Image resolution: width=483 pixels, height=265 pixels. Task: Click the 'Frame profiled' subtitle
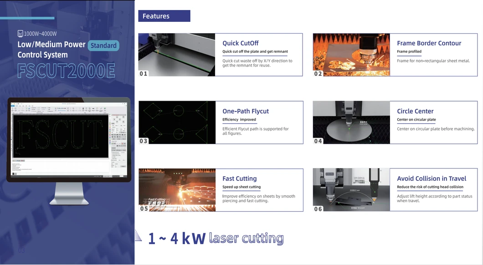[x=409, y=51]
